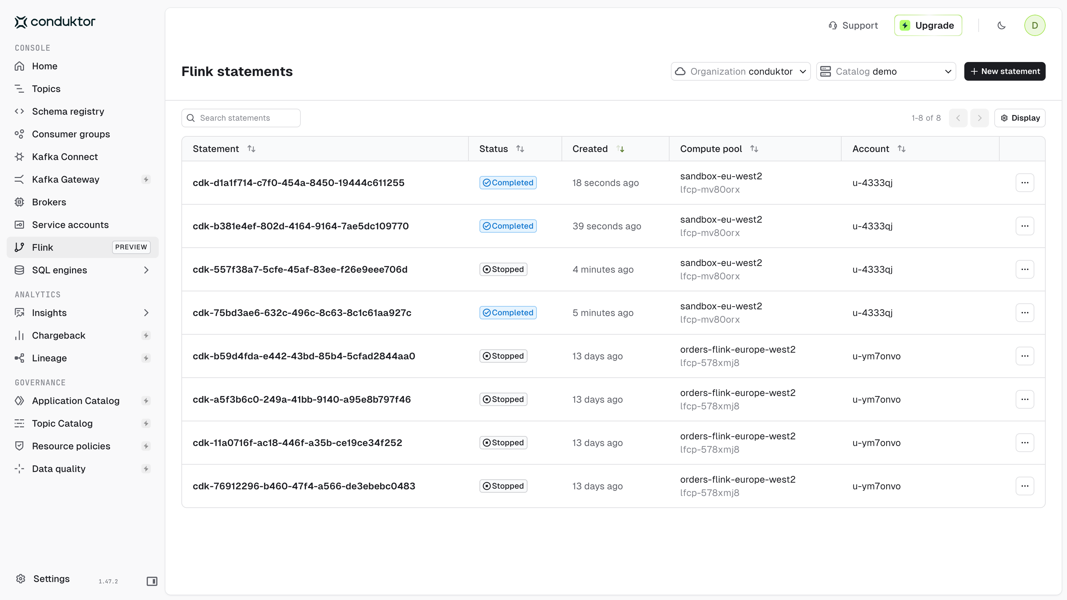Open statement cdk-d1a1f714-c7f0-454a-8450-19444c611255
The width and height of the screenshot is (1067, 600).
click(x=299, y=183)
